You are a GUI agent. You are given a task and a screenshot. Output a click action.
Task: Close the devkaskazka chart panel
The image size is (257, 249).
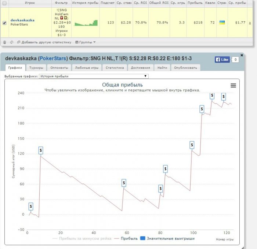[x=242, y=55]
